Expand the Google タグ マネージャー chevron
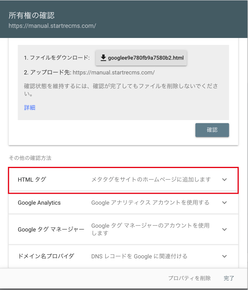Screen dimensions: 248x290 click(x=224, y=229)
